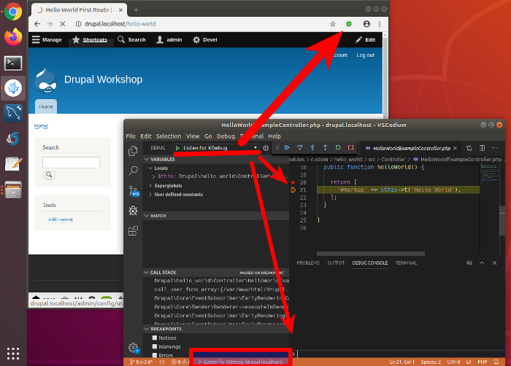Open changes compare icon in editor title
Image resolution: width=511 pixels, height=366 pixels.
[x=469, y=148]
